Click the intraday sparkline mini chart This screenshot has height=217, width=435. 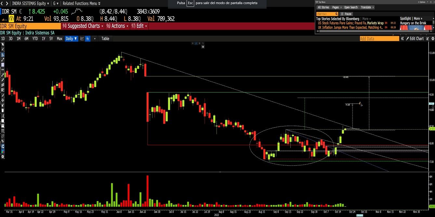pyautogui.click(x=77, y=11)
